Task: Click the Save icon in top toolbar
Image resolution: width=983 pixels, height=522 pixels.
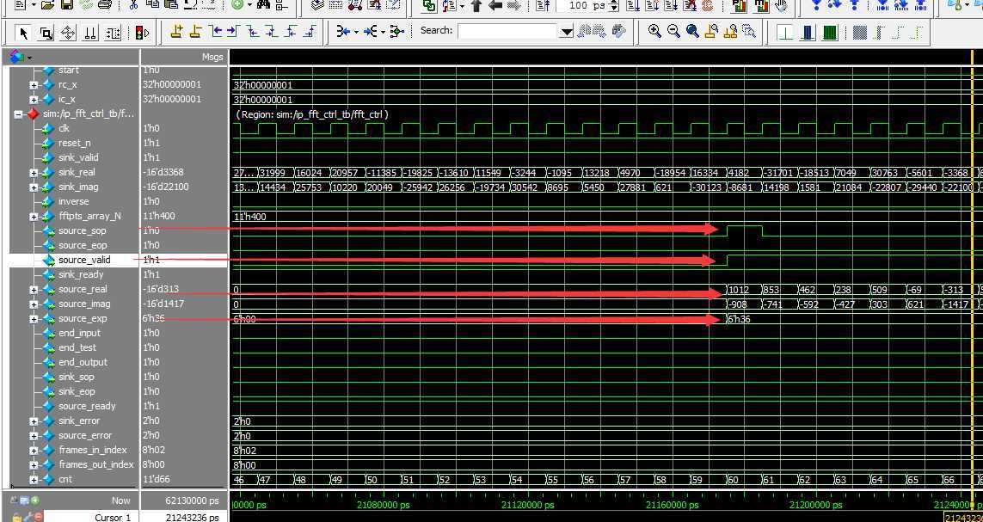Action: click(67, 5)
